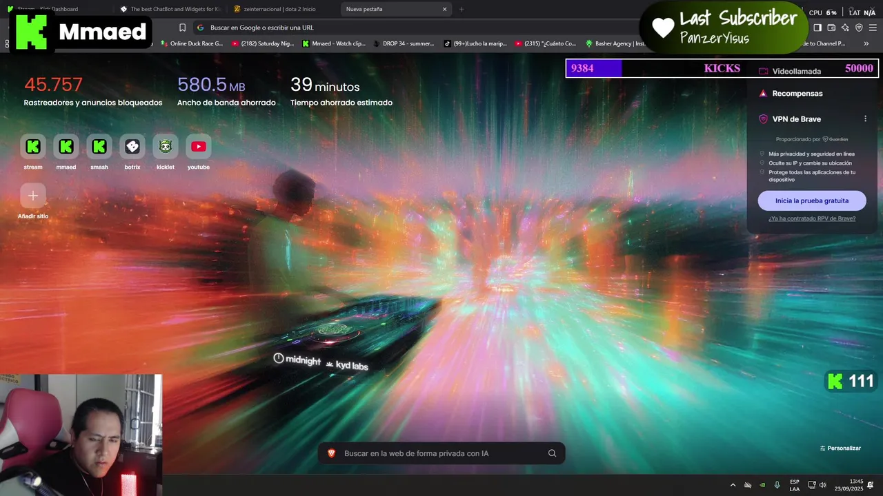Open the network tray icon
883x496 pixels.
coord(811,486)
